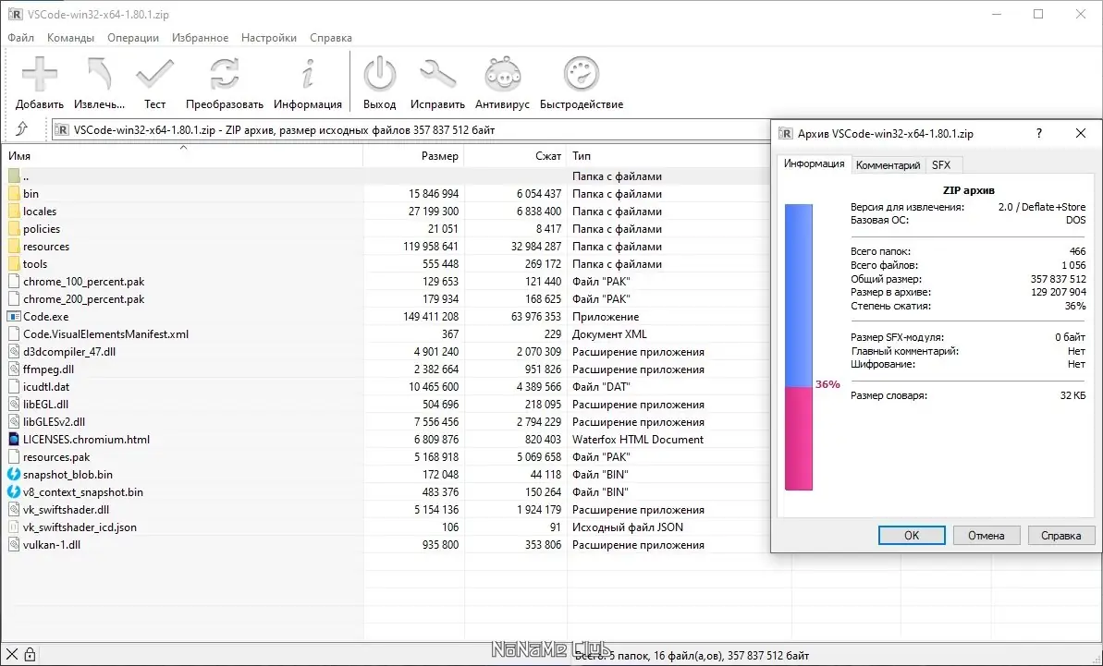Click the Исправить wrench icon
This screenshot has width=1103, height=666.
pyautogui.click(x=437, y=74)
